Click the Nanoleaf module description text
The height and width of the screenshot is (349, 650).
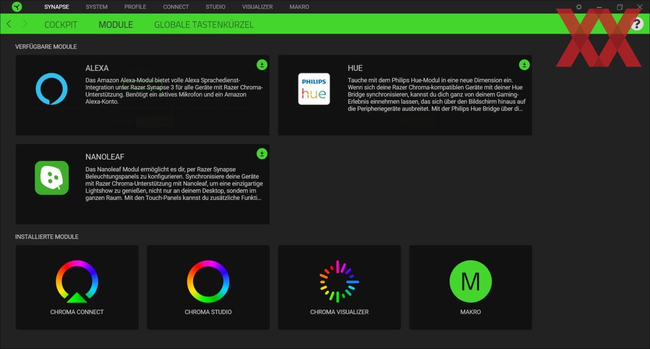click(x=174, y=184)
